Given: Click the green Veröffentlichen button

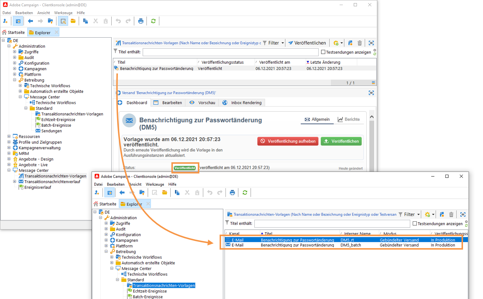Looking at the screenshot, I should tap(341, 141).
